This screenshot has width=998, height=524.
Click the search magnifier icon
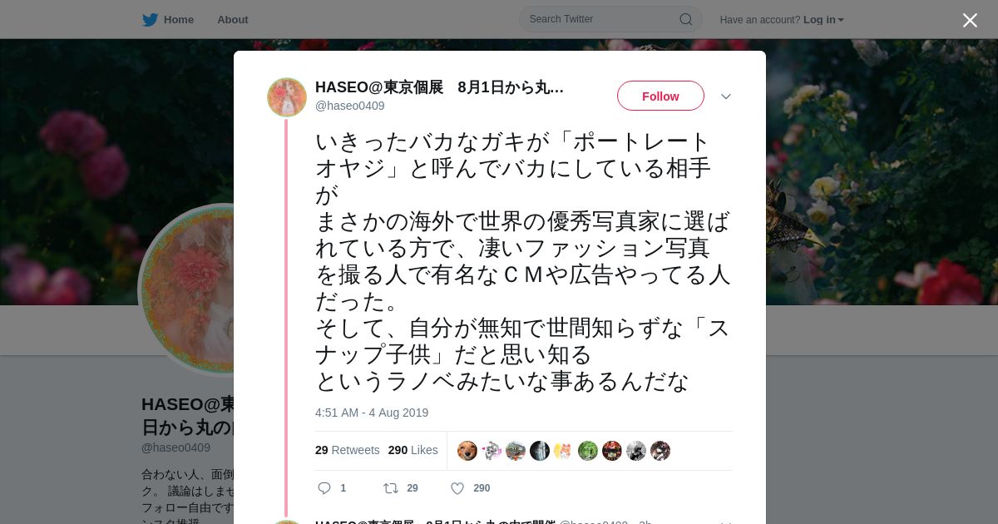tap(686, 19)
